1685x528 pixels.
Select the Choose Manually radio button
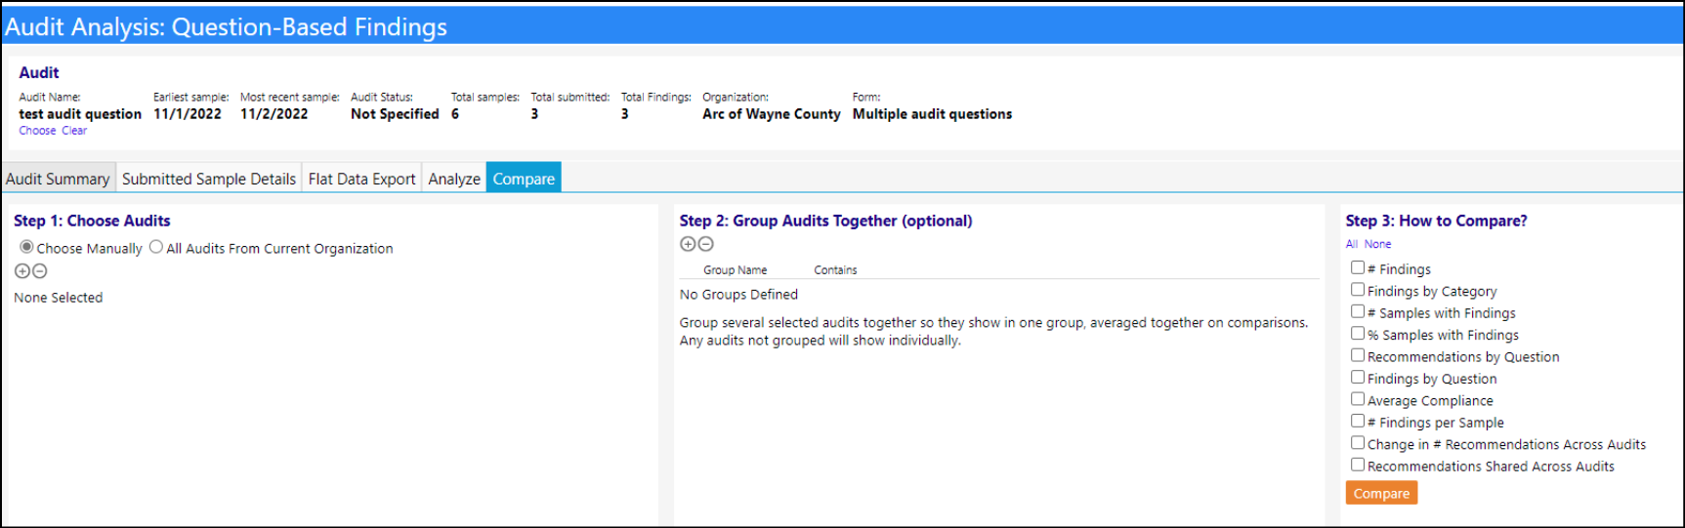26,247
